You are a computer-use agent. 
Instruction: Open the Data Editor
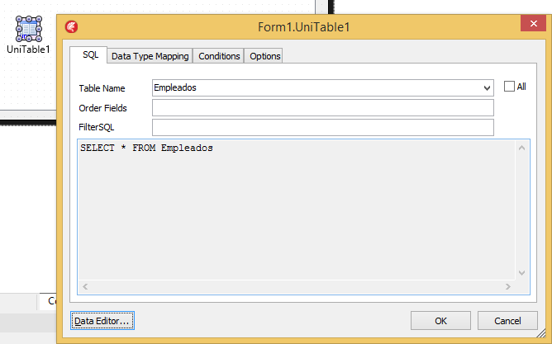[x=102, y=320]
